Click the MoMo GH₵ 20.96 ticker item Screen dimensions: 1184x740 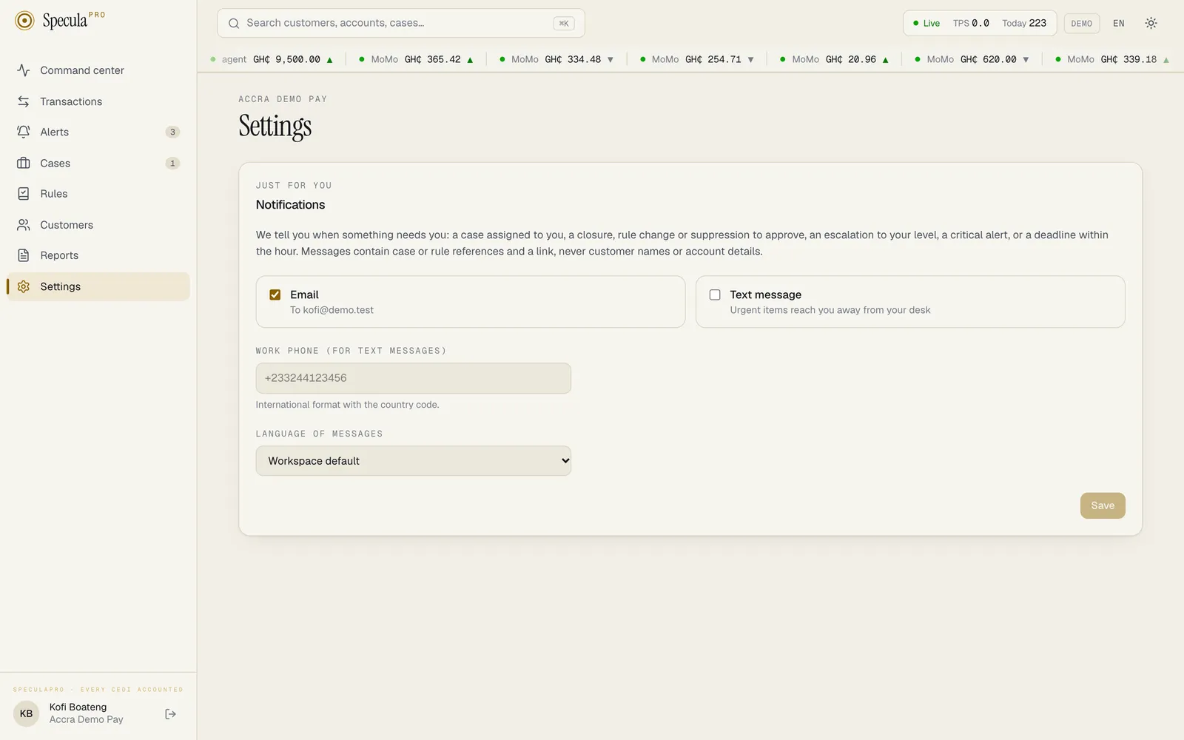[835, 60]
